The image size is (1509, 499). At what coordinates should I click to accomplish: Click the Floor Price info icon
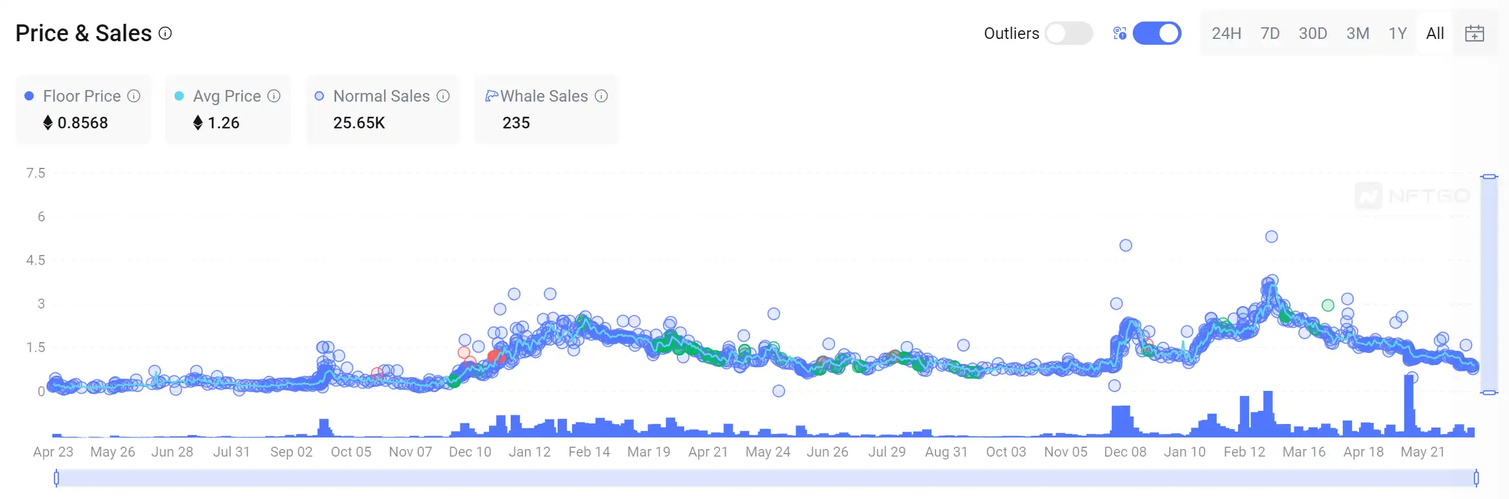[x=134, y=96]
